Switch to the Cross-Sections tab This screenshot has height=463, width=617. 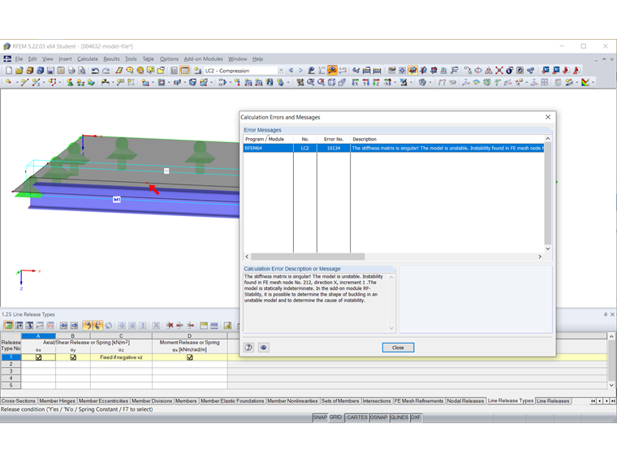point(18,400)
